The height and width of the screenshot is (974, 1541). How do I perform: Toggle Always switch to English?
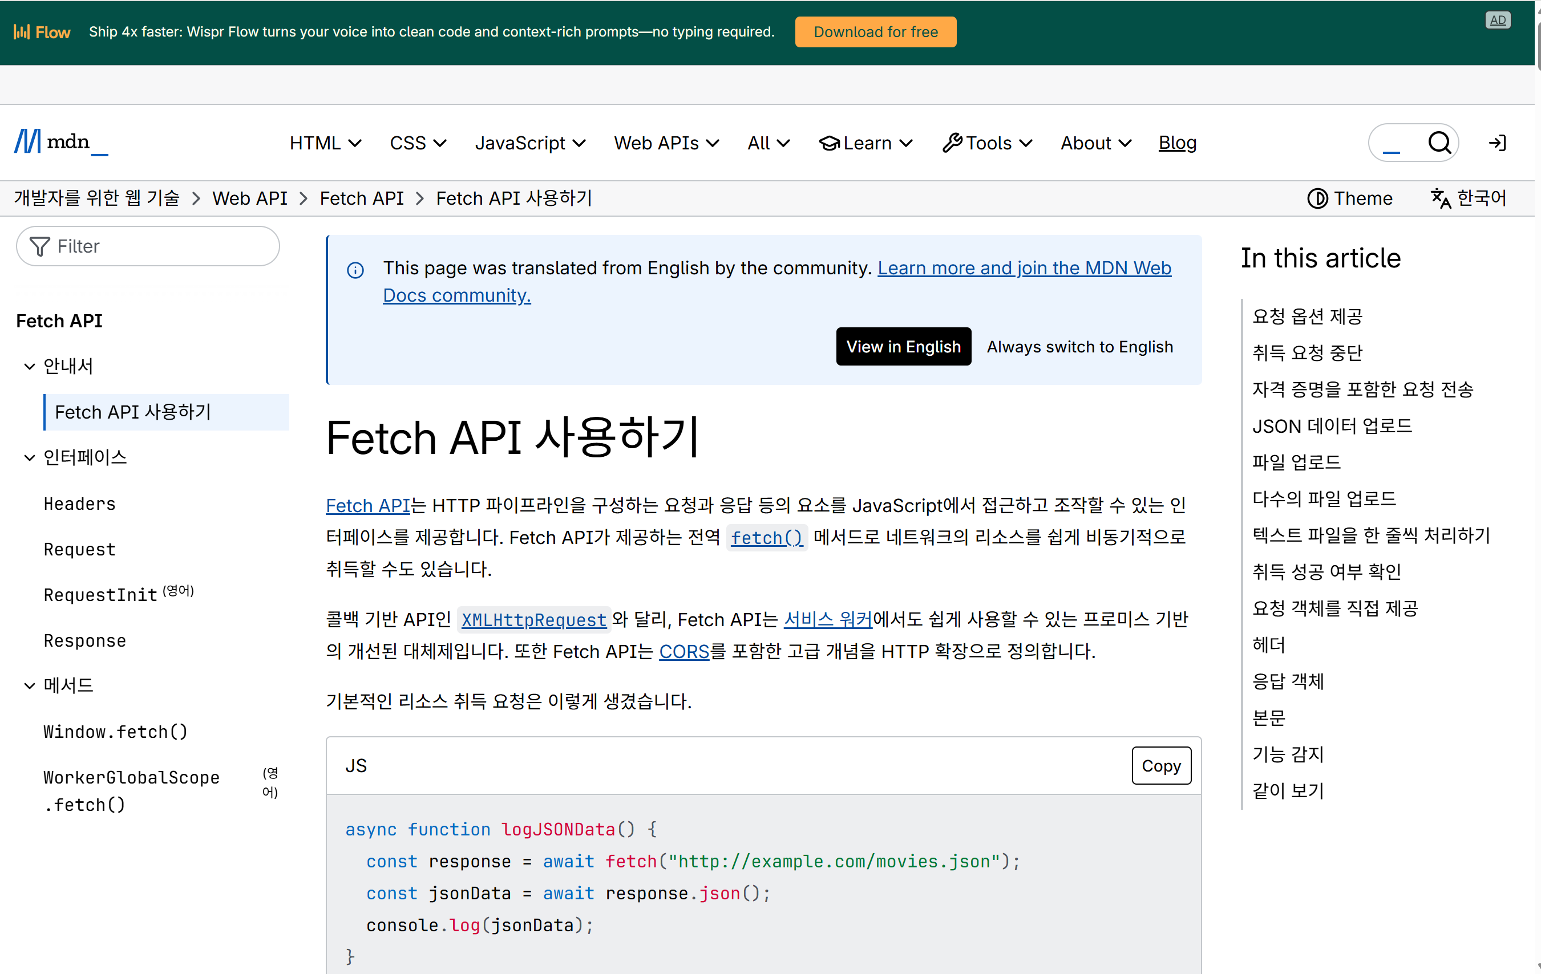[1079, 347]
